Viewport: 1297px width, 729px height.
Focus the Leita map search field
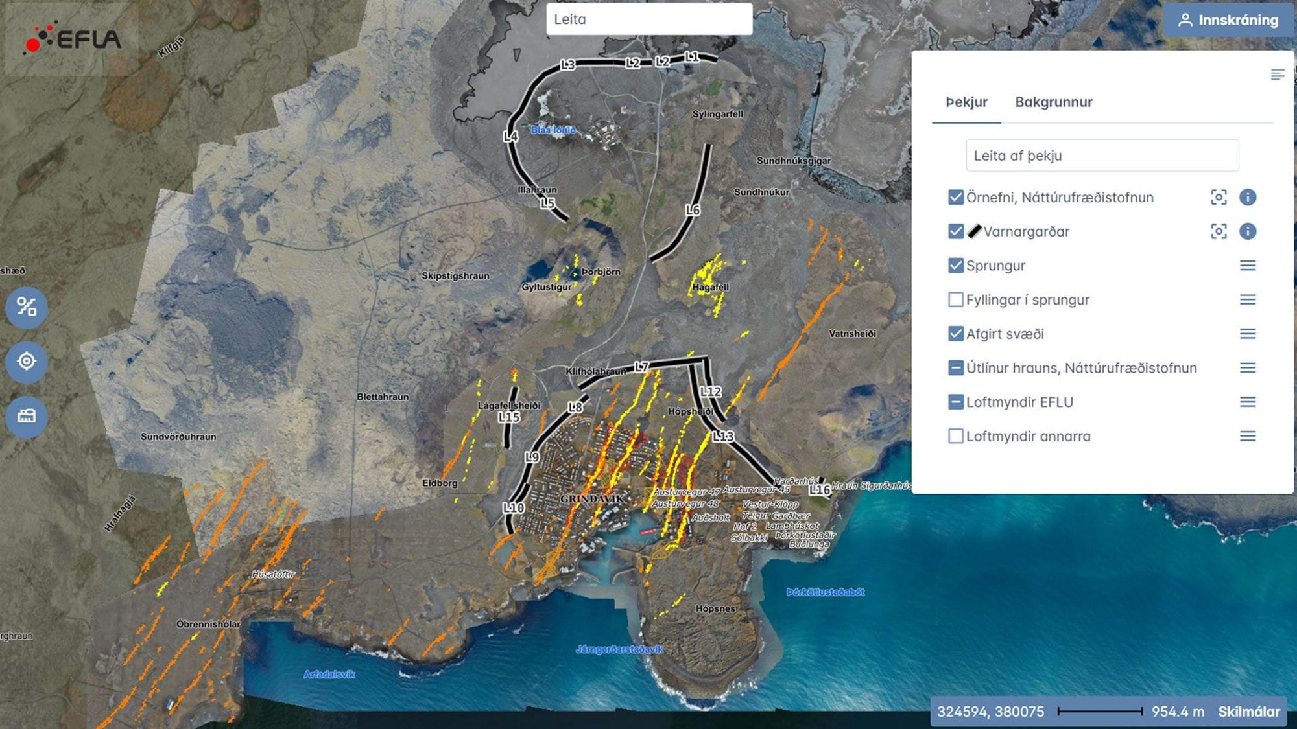click(x=649, y=19)
